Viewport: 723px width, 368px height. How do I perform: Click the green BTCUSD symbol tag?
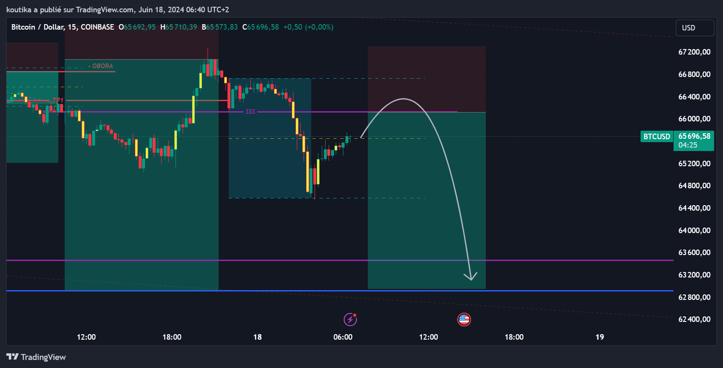[657, 137]
